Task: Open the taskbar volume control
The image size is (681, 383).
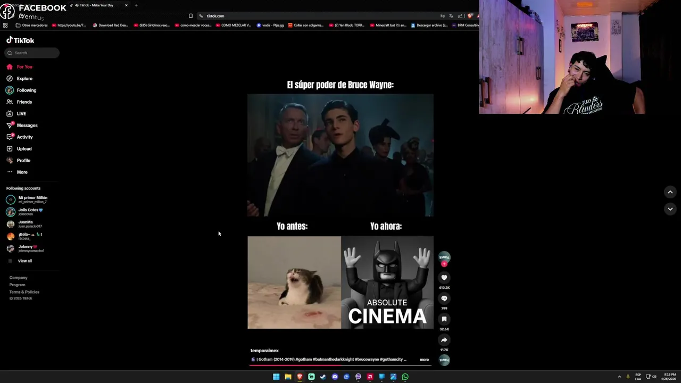Action: 654,377
